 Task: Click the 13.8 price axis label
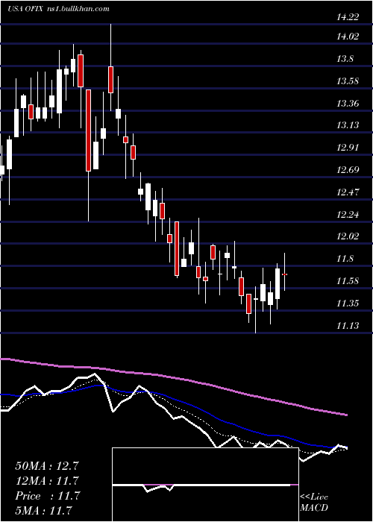[345, 59]
